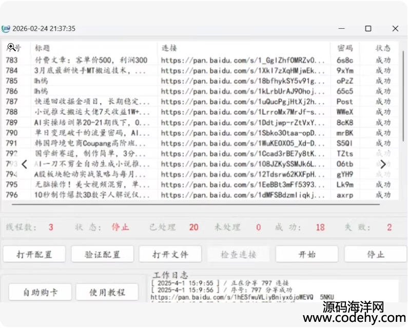Click the 检查连接 button
Image resolution: width=408 pixels, height=328 pixels.
point(239,254)
